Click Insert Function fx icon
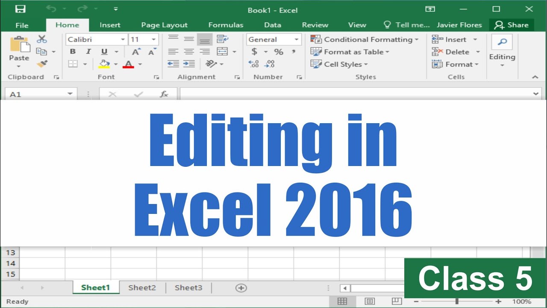The image size is (547, 308). [164, 94]
